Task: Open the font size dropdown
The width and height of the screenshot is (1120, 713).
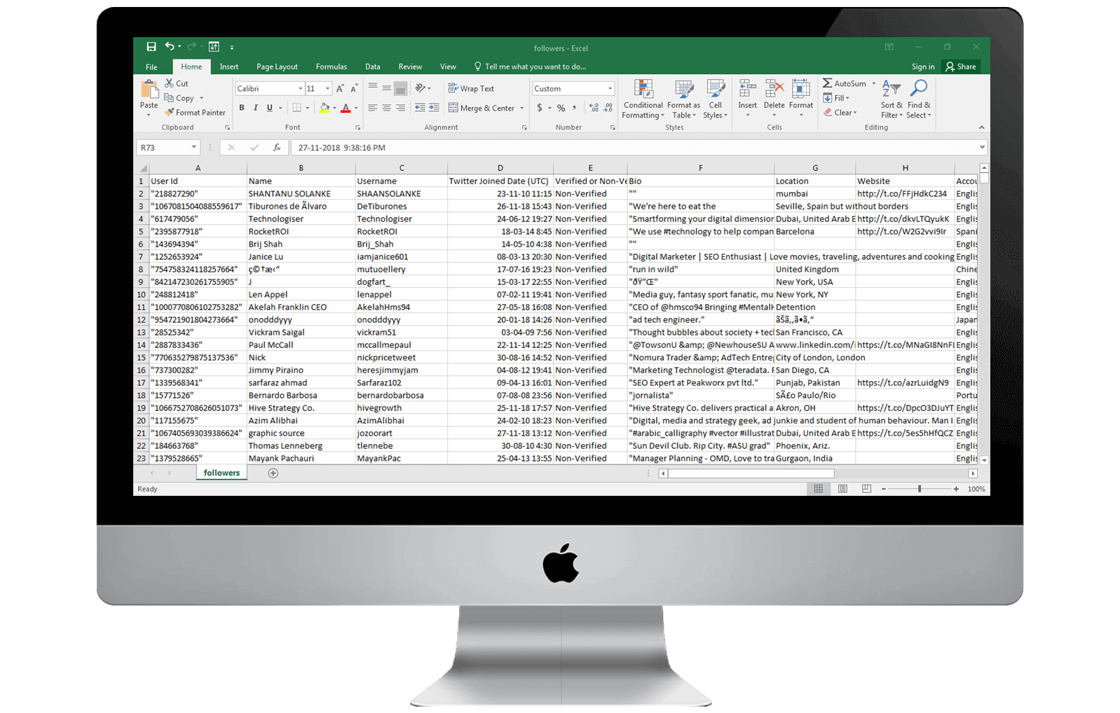Action: pyautogui.click(x=327, y=89)
